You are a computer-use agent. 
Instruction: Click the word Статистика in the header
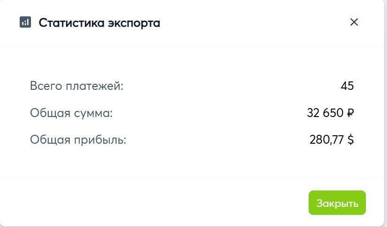point(68,22)
